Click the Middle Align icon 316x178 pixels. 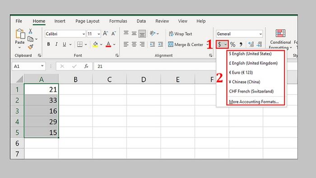tap(134, 33)
